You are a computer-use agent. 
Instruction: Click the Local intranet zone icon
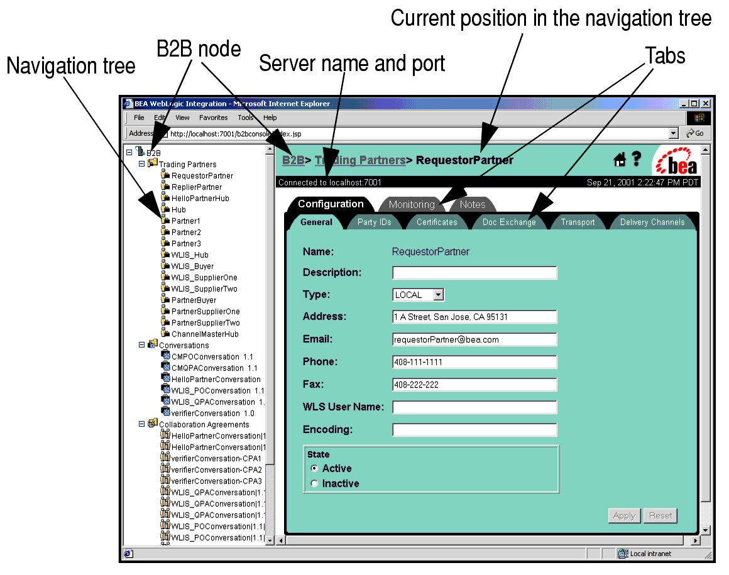pyautogui.click(x=623, y=553)
